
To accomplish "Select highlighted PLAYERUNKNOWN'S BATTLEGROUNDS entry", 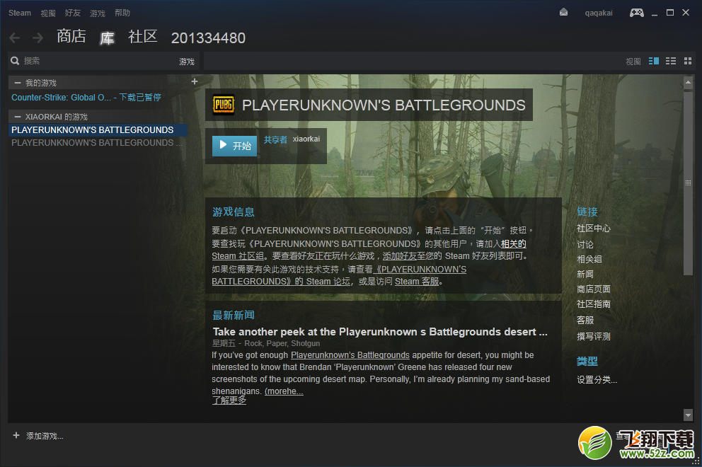I will click(x=98, y=130).
